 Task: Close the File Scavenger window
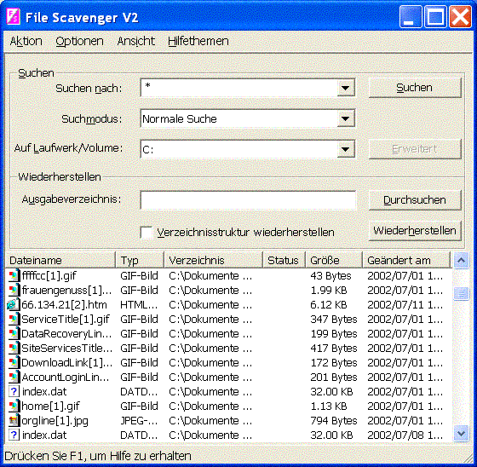coord(460,17)
